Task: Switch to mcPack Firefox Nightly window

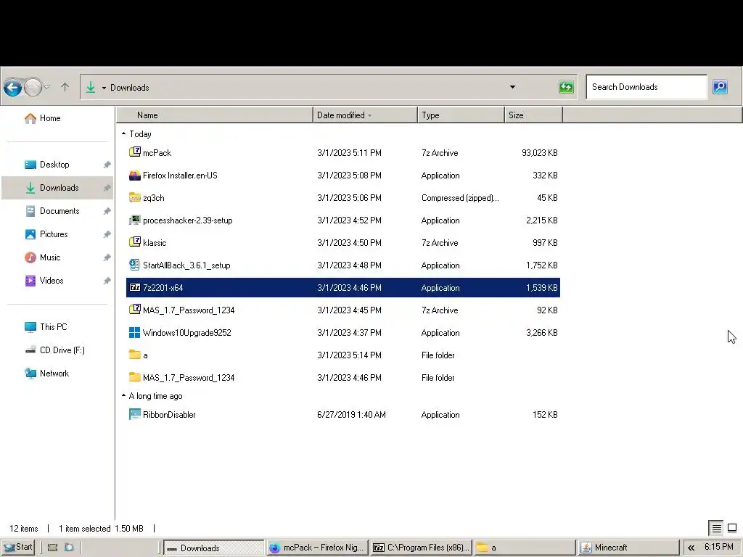Action: [x=318, y=548]
